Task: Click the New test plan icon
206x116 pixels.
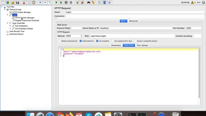Action: click(3, 2)
